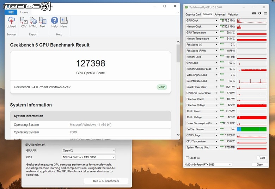Click the GPU Temperature sensor graph

coord(252,33)
